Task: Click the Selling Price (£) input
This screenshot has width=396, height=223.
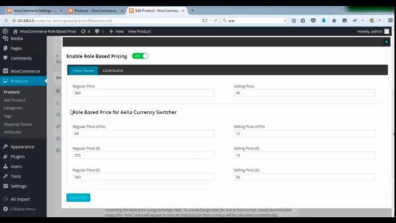Action: [304, 177]
